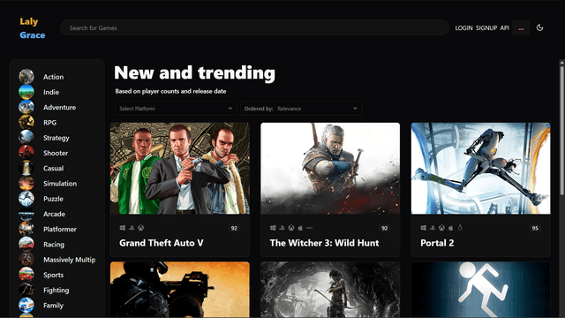
Task: Click the RPG genre avatar icon
Action: click(26, 122)
